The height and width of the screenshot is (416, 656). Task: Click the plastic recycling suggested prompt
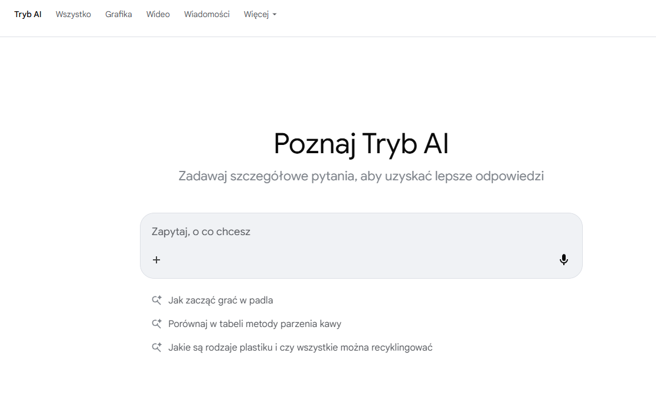(301, 347)
